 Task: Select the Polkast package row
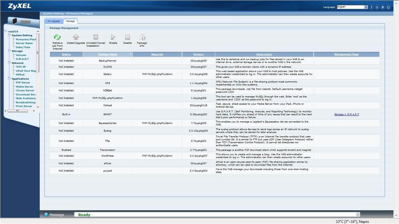pos(214,105)
